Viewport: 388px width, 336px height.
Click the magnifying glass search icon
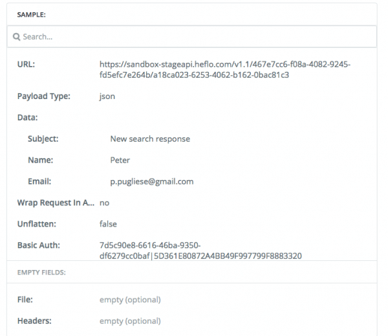tap(17, 37)
